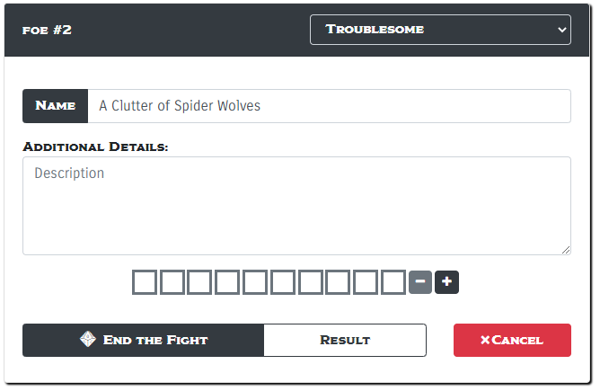Click the Result button
Screen dimensions: 600x391
click(345, 340)
